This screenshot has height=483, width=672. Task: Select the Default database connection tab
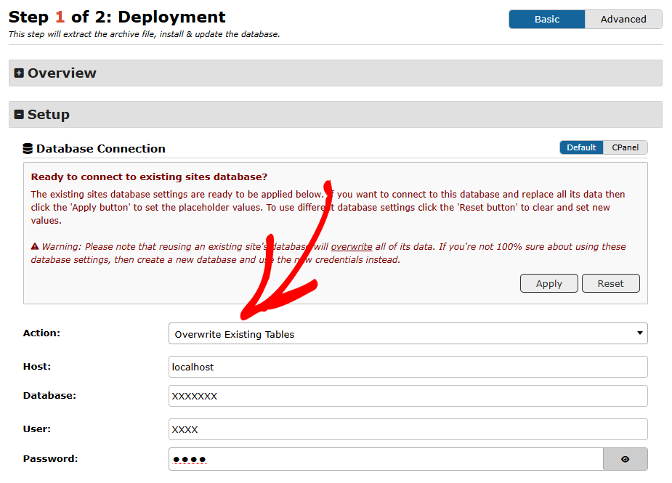click(x=581, y=147)
